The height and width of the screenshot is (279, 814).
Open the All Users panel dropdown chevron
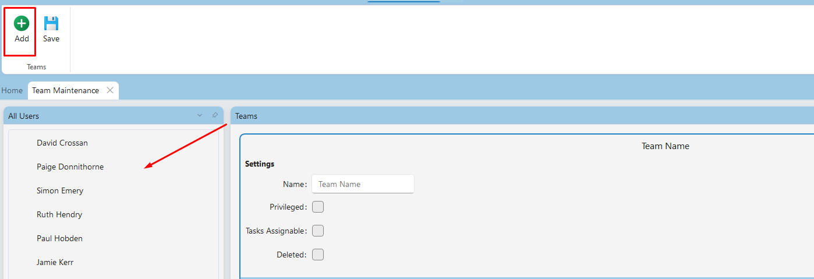[x=200, y=115]
